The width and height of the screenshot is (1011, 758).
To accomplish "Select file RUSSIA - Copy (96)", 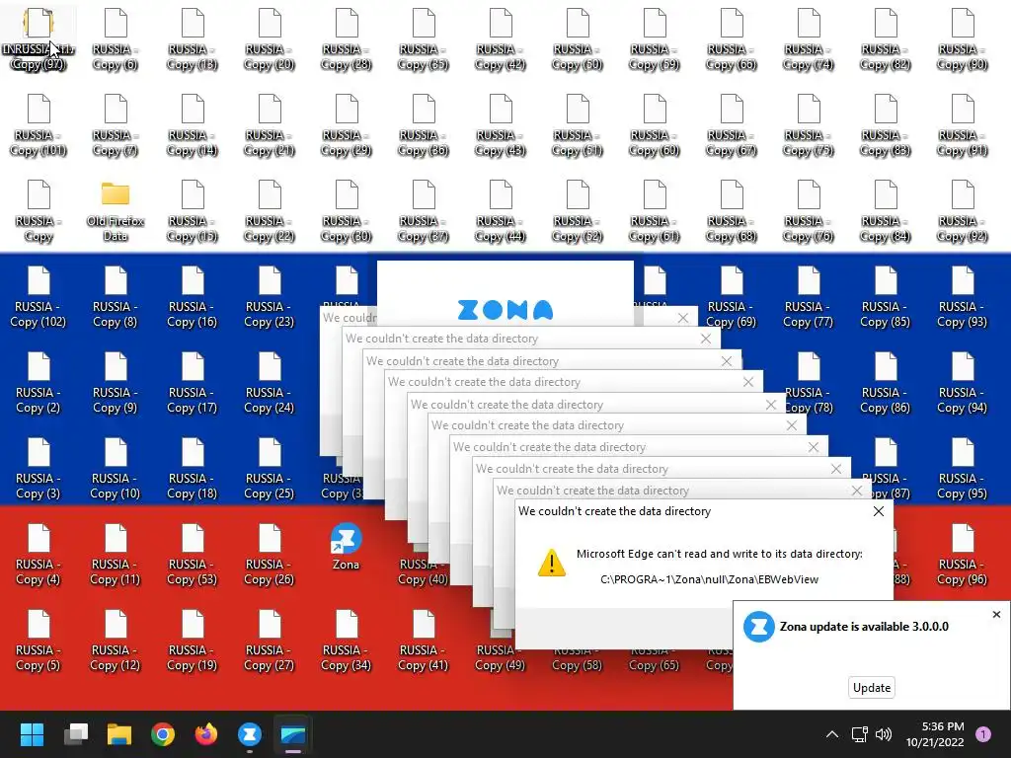I will click(962, 555).
